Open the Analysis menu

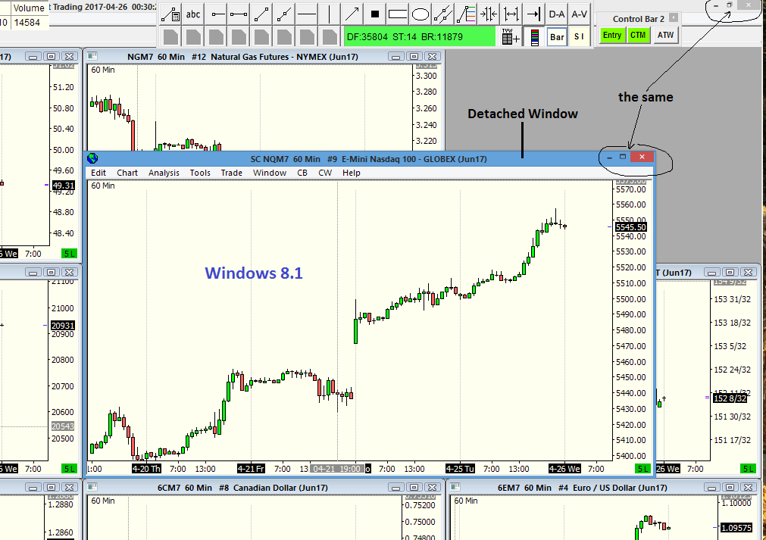click(x=164, y=173)
